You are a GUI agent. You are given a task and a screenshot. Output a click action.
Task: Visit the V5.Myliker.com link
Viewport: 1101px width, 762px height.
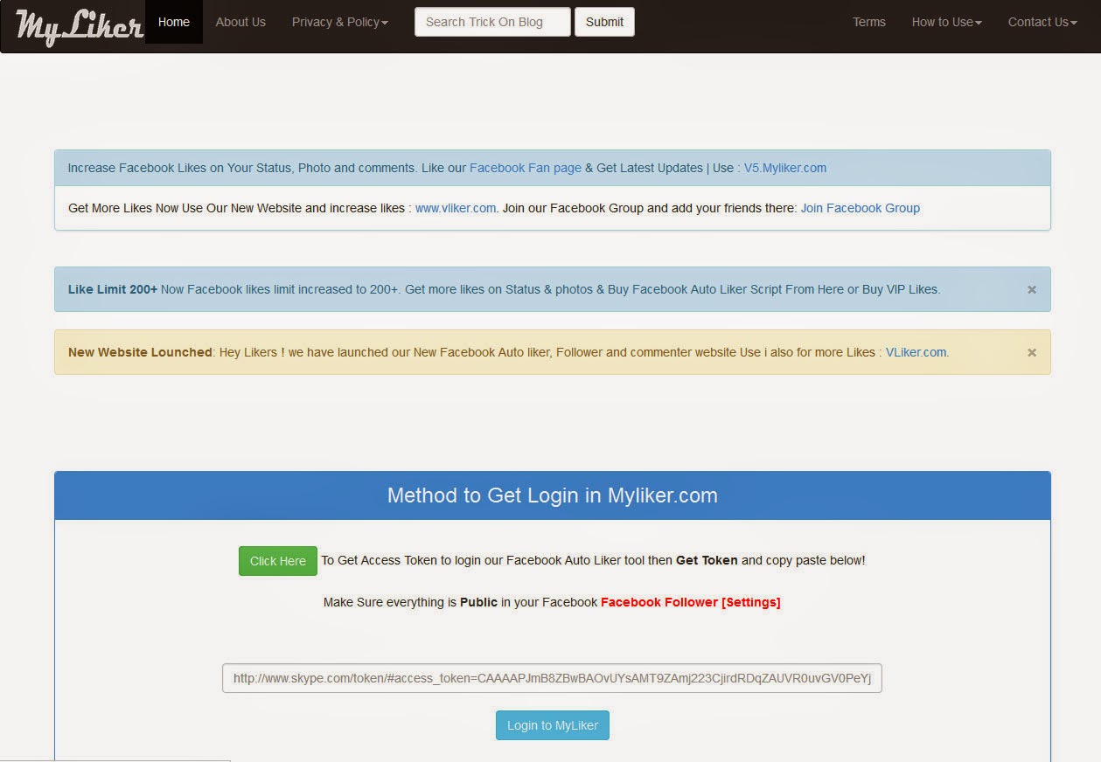[x=785, y=168]
